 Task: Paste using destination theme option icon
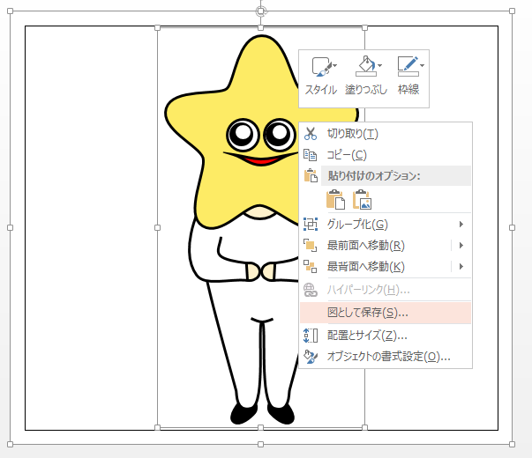(x=335, y=199)
